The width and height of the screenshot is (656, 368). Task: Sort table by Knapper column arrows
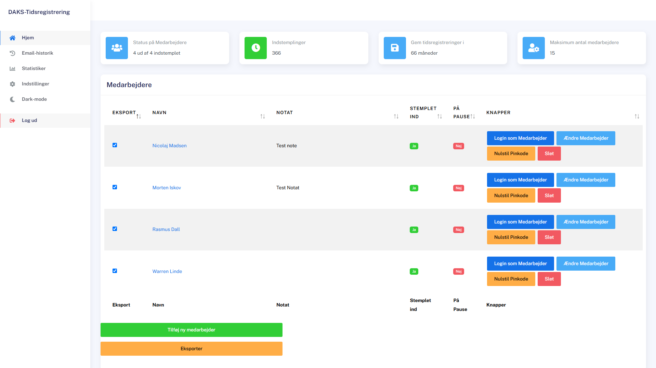pos(637,117)
